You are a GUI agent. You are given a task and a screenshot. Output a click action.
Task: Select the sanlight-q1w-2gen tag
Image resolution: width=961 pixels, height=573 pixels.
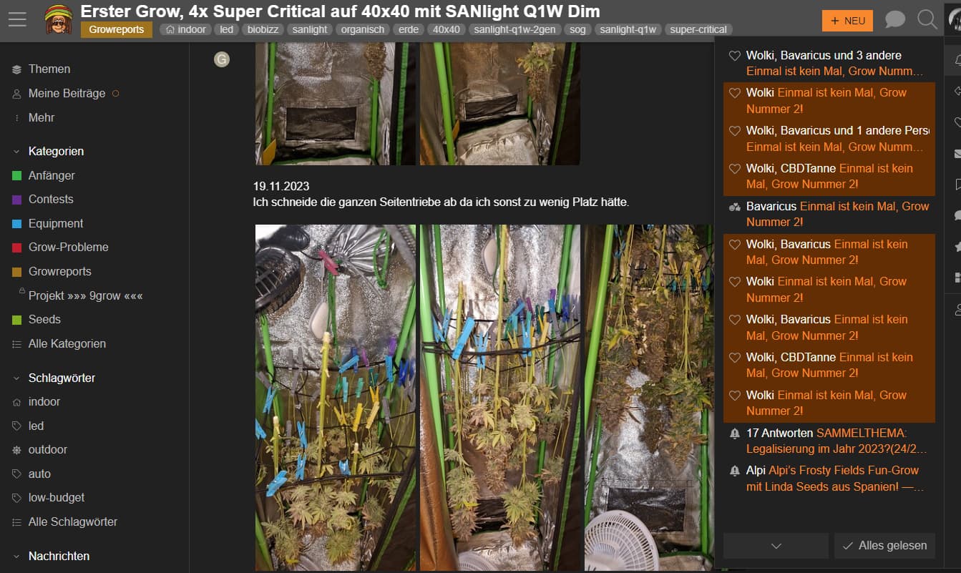pyautogui.click(x=514, y=29)
